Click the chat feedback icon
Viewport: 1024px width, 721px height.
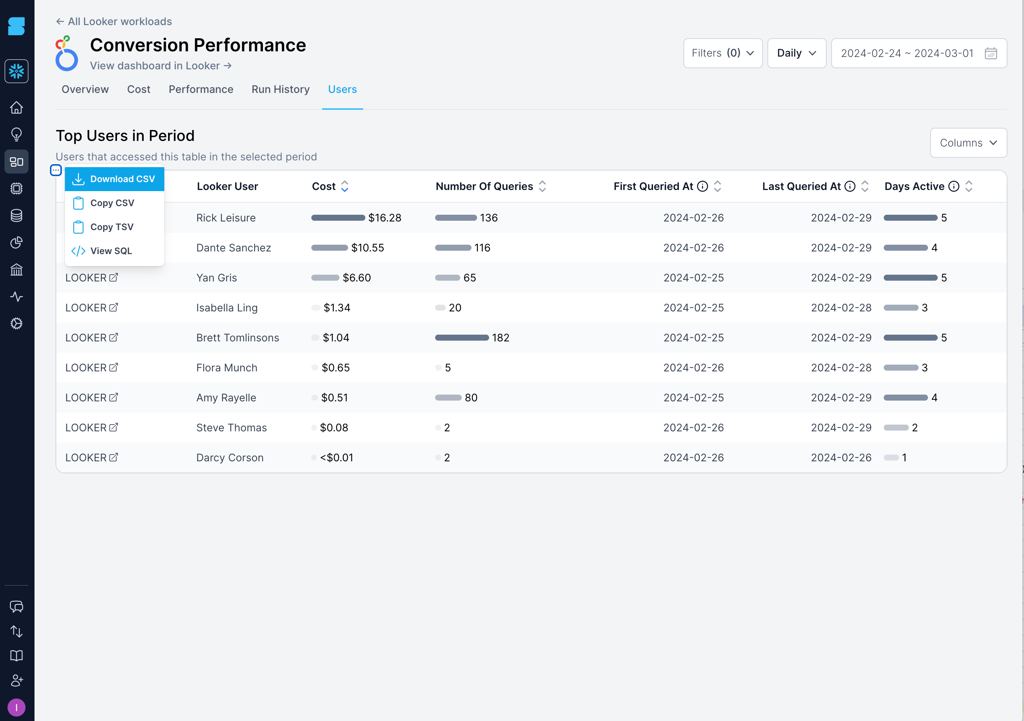click(x=17, y=606)
